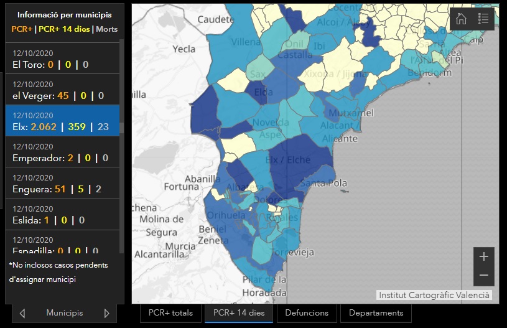Click the Elx / Elche map region

(289, 161)
